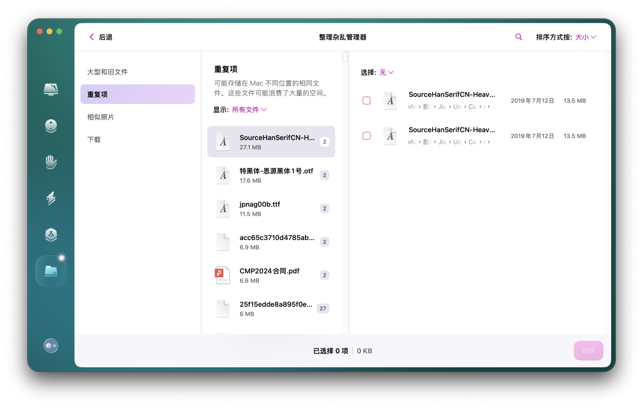Click the blank file icon of acc65c3710d4785ab...
Viewport: 643px width, 408px height.
[223, 242]
